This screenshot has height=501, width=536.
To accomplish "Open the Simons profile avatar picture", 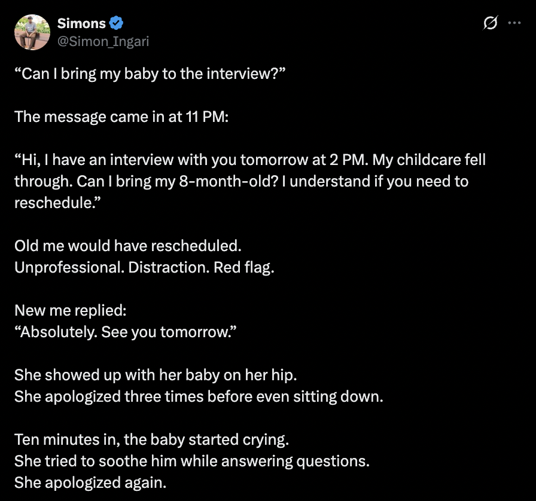I will [31, 32].
